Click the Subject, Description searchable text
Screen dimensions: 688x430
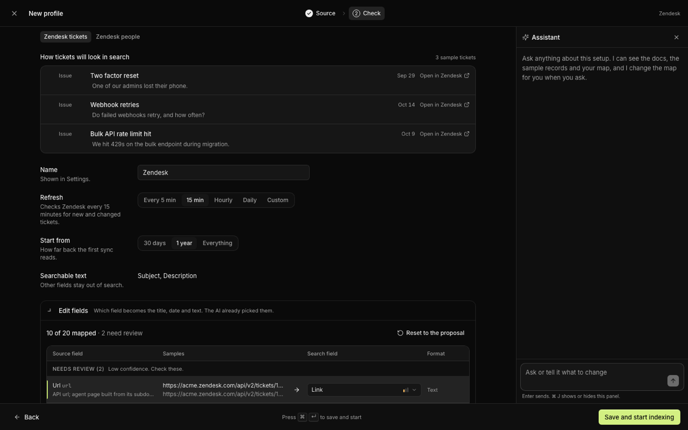167,276
